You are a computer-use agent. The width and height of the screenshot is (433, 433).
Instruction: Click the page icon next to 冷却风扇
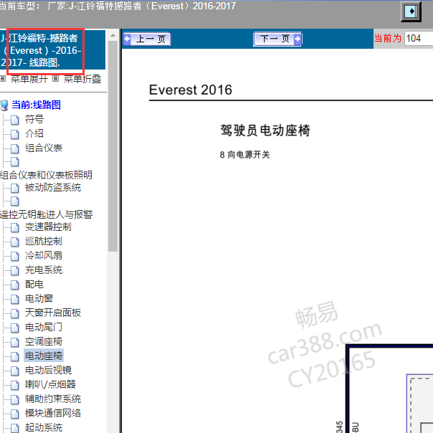click(x=15, y=256)
